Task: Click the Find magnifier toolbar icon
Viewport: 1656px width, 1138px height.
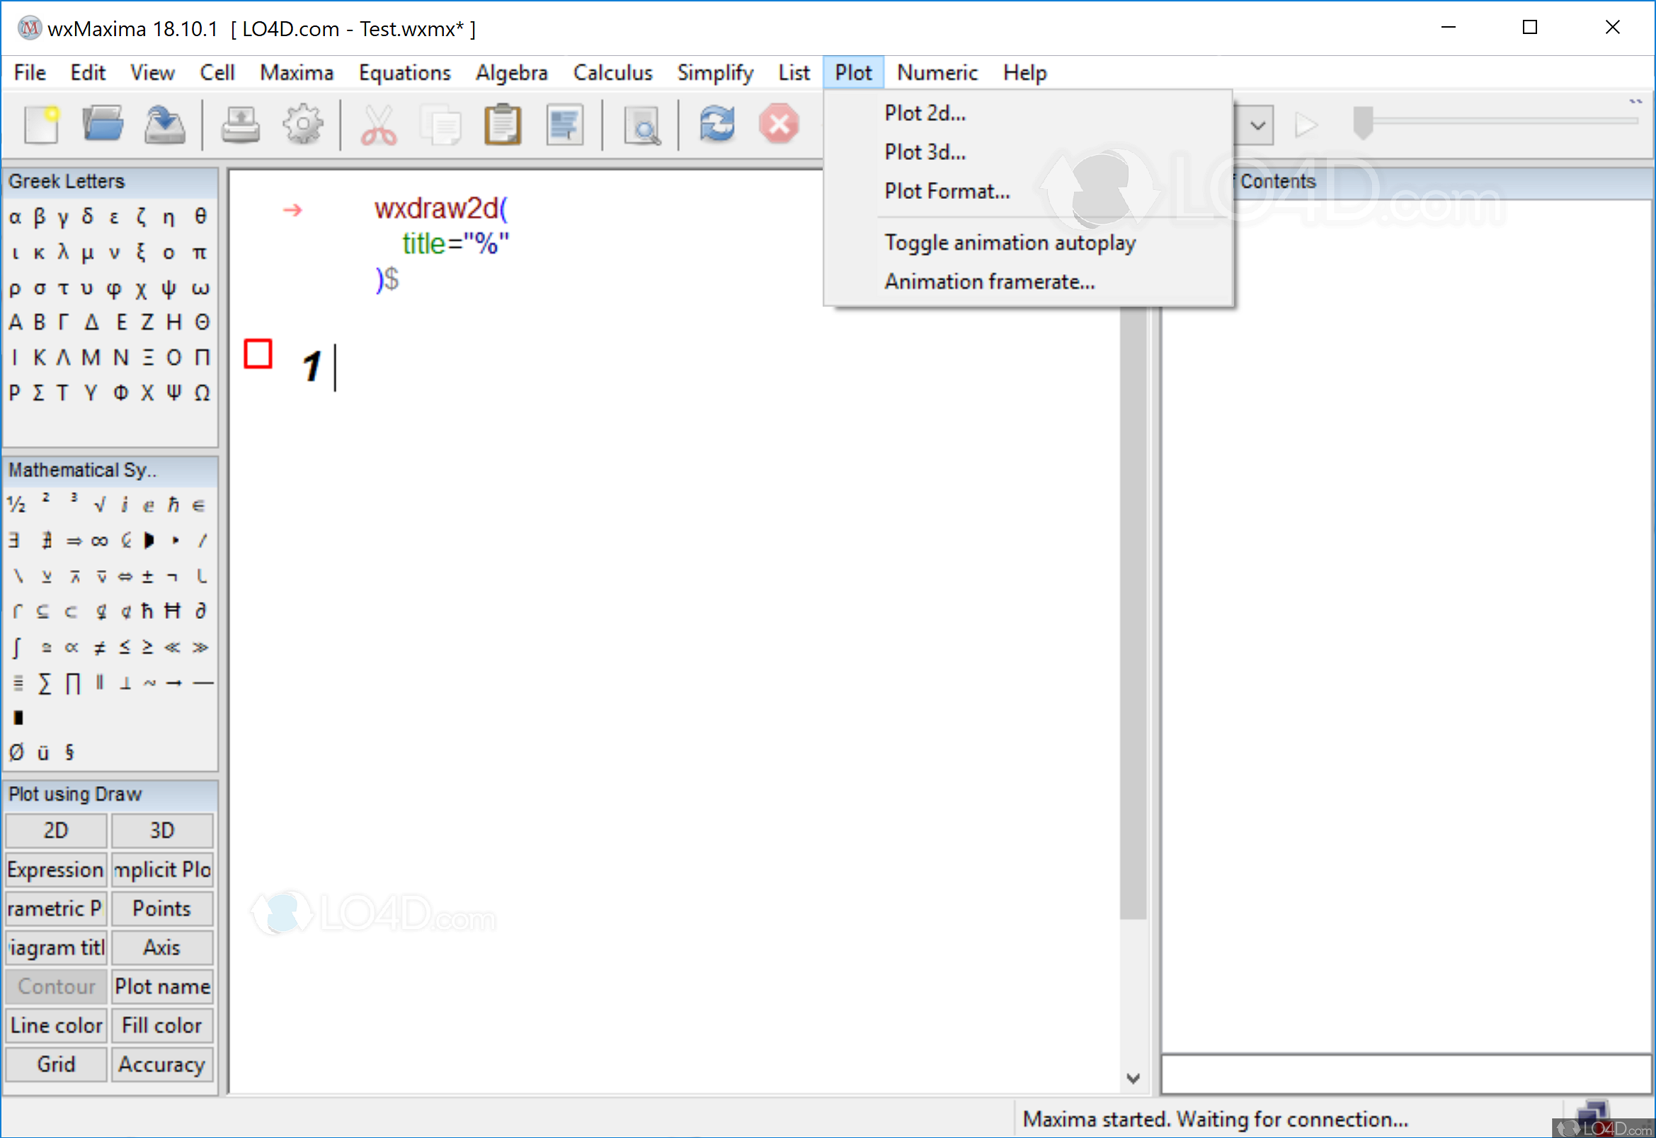Action: (x=641, y=126)
